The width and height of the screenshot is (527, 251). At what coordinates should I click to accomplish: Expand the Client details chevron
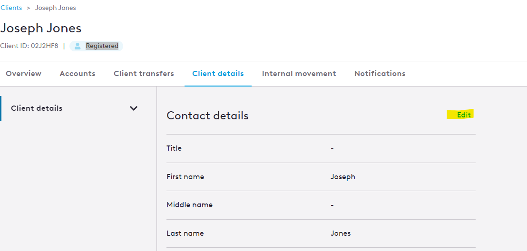(134, 108)
